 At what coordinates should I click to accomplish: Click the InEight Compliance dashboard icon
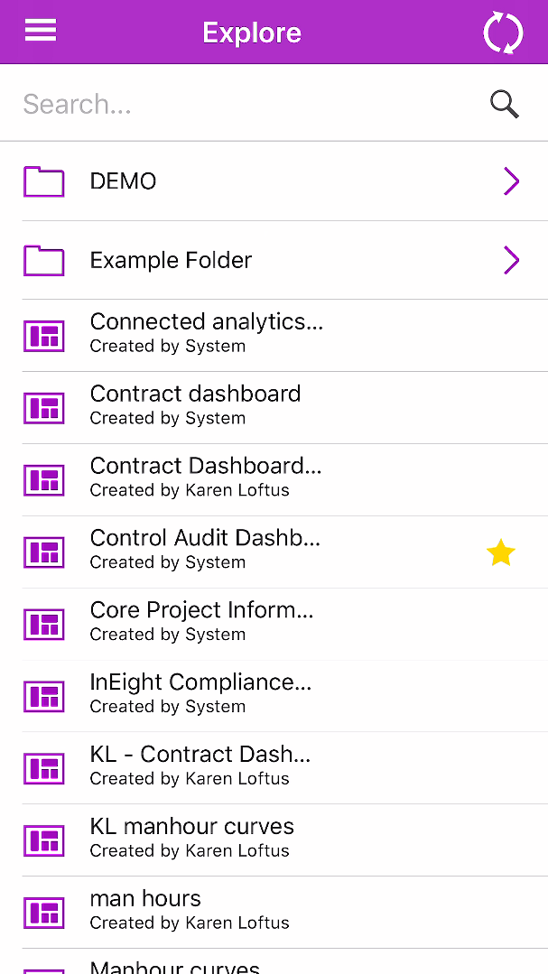pyautogui.click(x=43, y=696)
